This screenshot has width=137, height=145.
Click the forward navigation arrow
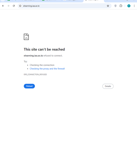point(8,6)
